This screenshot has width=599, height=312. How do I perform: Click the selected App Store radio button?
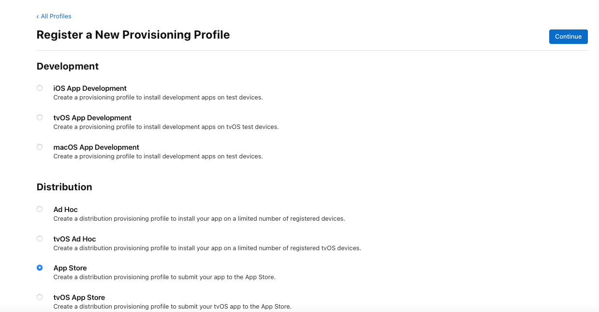(40, 268)
